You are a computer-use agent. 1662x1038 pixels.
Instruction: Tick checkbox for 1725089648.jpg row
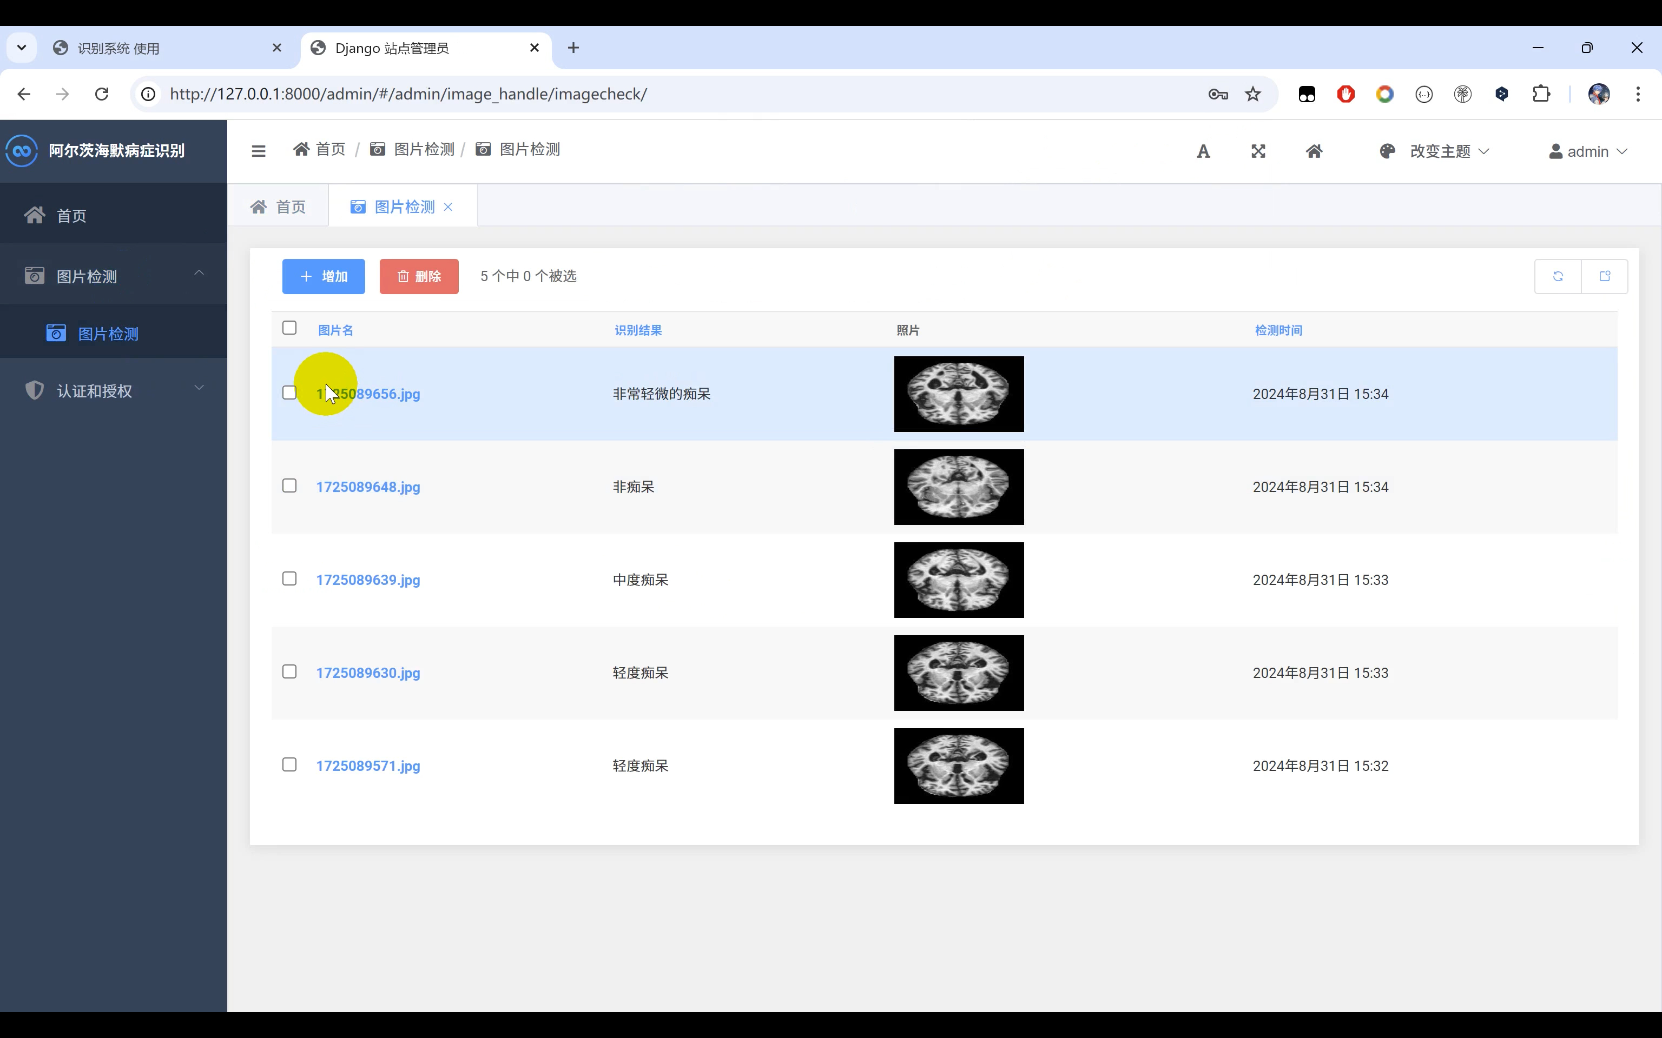point(289,486)
